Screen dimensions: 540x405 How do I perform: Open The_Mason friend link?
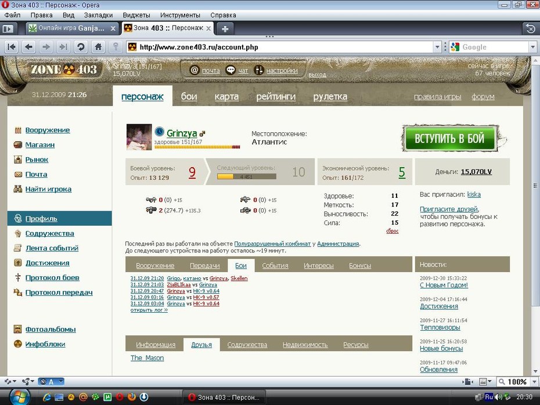(x=147, y=358)
